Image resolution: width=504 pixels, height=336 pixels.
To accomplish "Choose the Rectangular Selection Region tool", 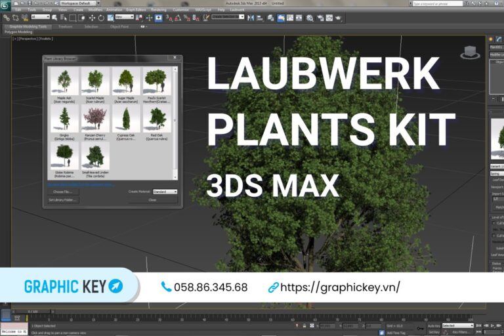I will coord(73,18).
